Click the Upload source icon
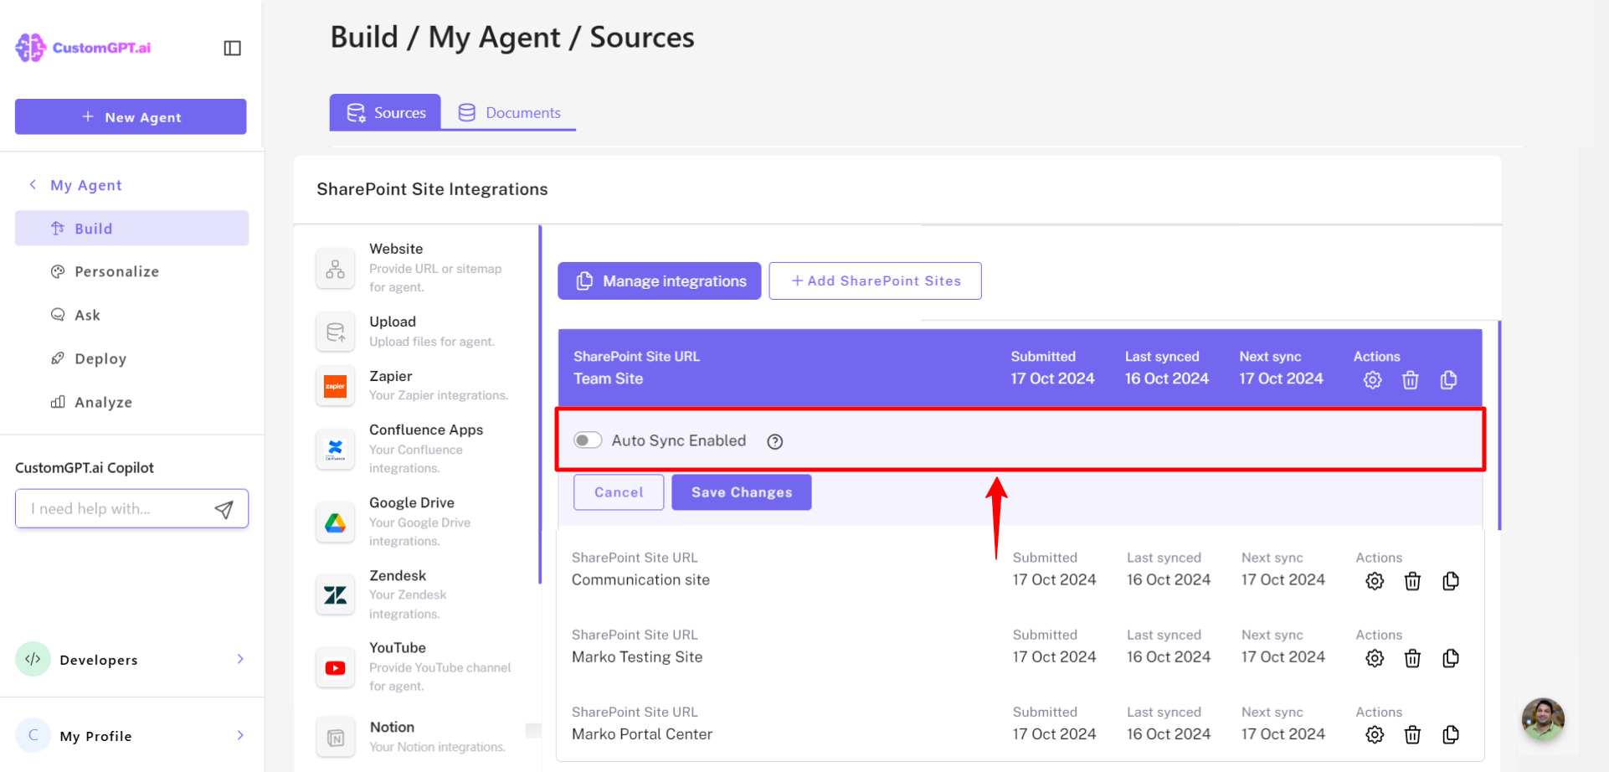 [x=336, y=332]
